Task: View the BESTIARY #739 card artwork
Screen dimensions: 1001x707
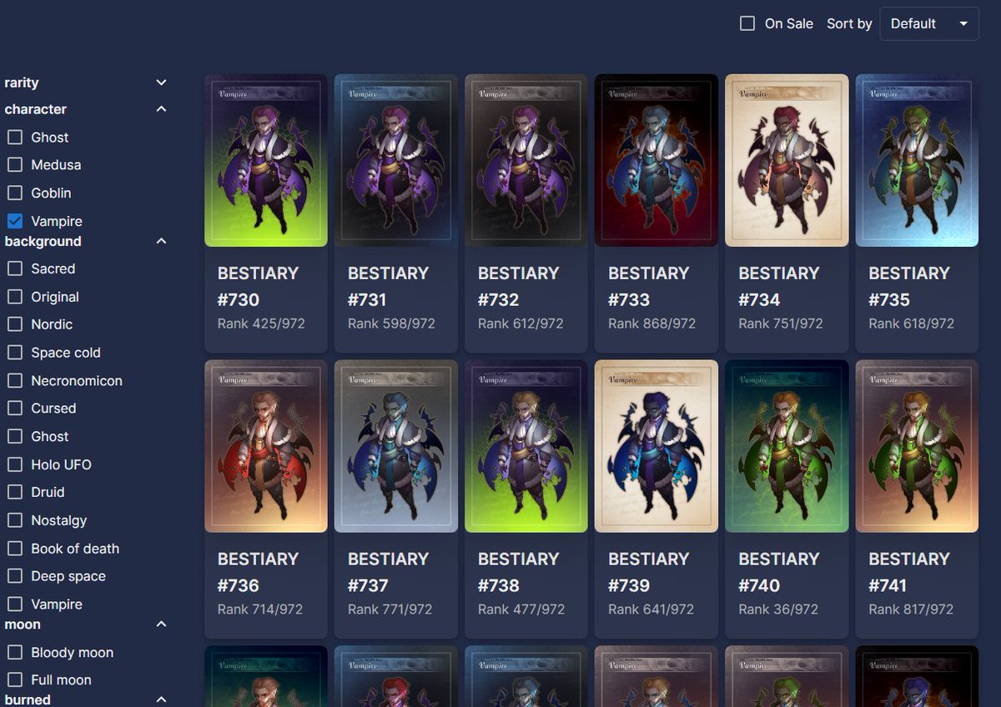Action: [656, 446]
